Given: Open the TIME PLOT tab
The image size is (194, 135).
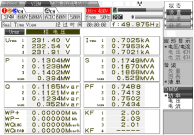Looking at the screenshot, I should click(62, 4).
